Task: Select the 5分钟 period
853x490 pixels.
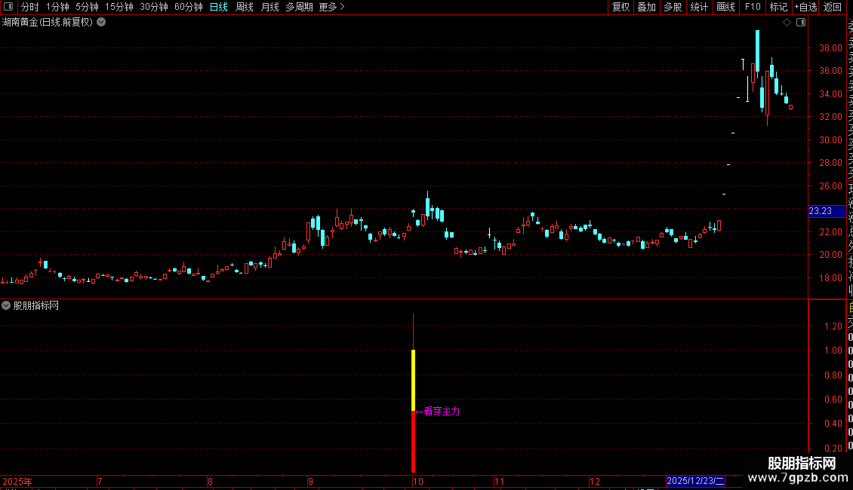Action: coord(87,7)
